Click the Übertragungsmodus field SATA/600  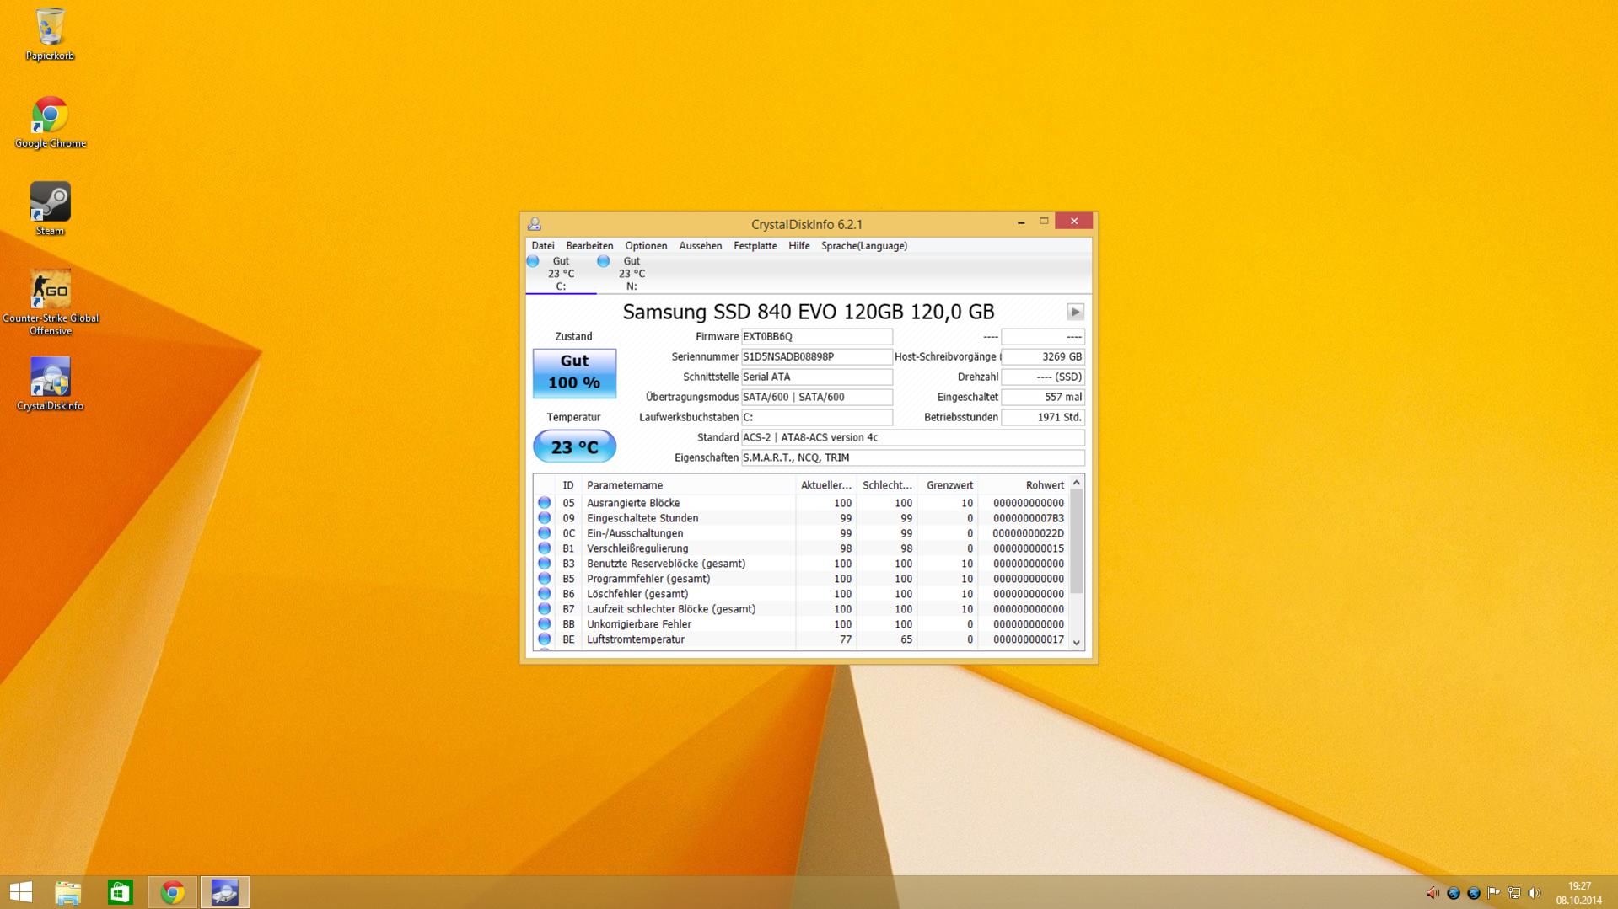click(816, 397)
